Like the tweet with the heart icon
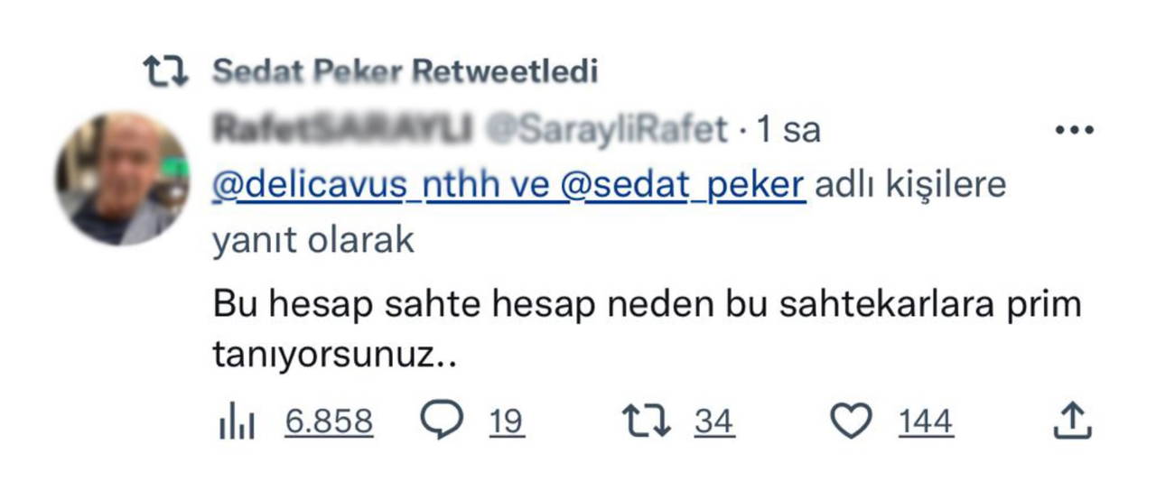Screen dimensions: 1156x481 coord(851,421)
